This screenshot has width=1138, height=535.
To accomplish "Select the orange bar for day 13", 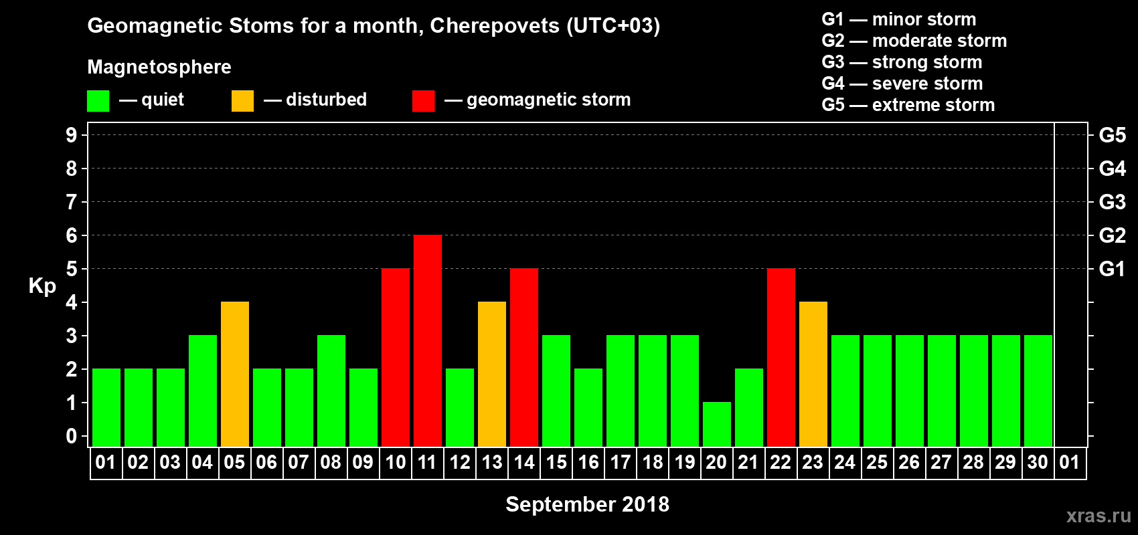I will pyautogui.click(x=492, y=374).
